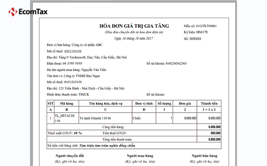
Task: Click the Người mua hàng signature heading
Action: pos(140,156)
